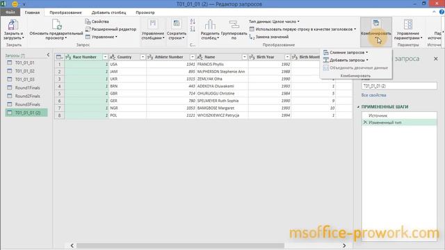Screen dimensions: 445x250
Task: Open Birth Year column filter dropdown
Action: pos(287,57)
